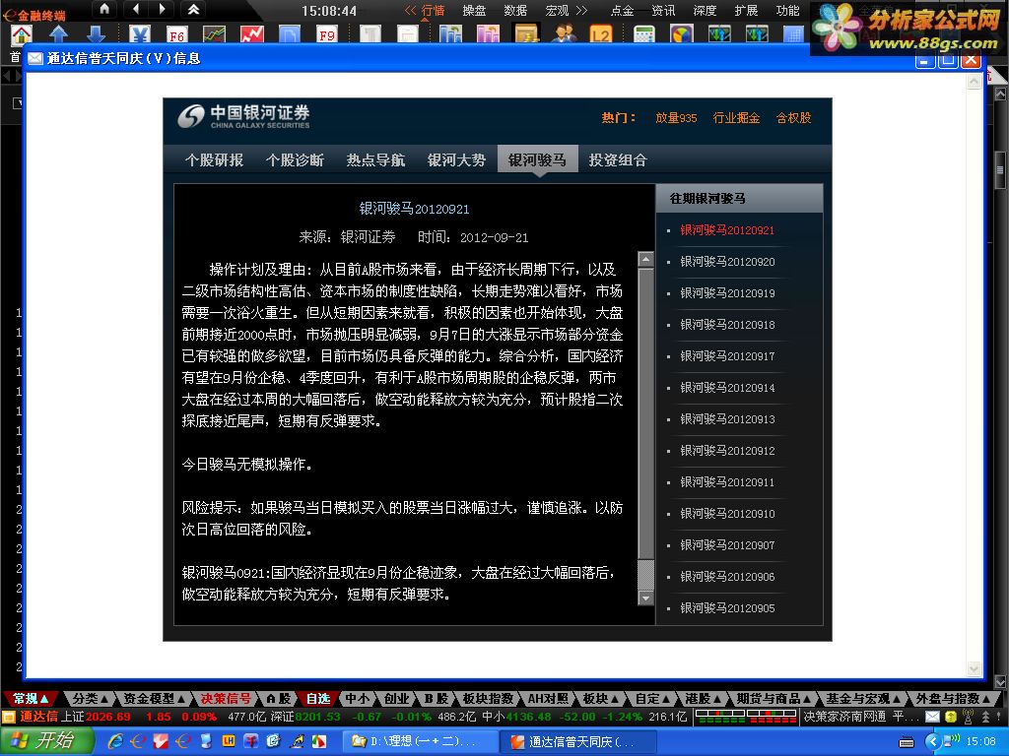Click the yen currency toolbar icon

pyautogui.click(x=139, y=34)
